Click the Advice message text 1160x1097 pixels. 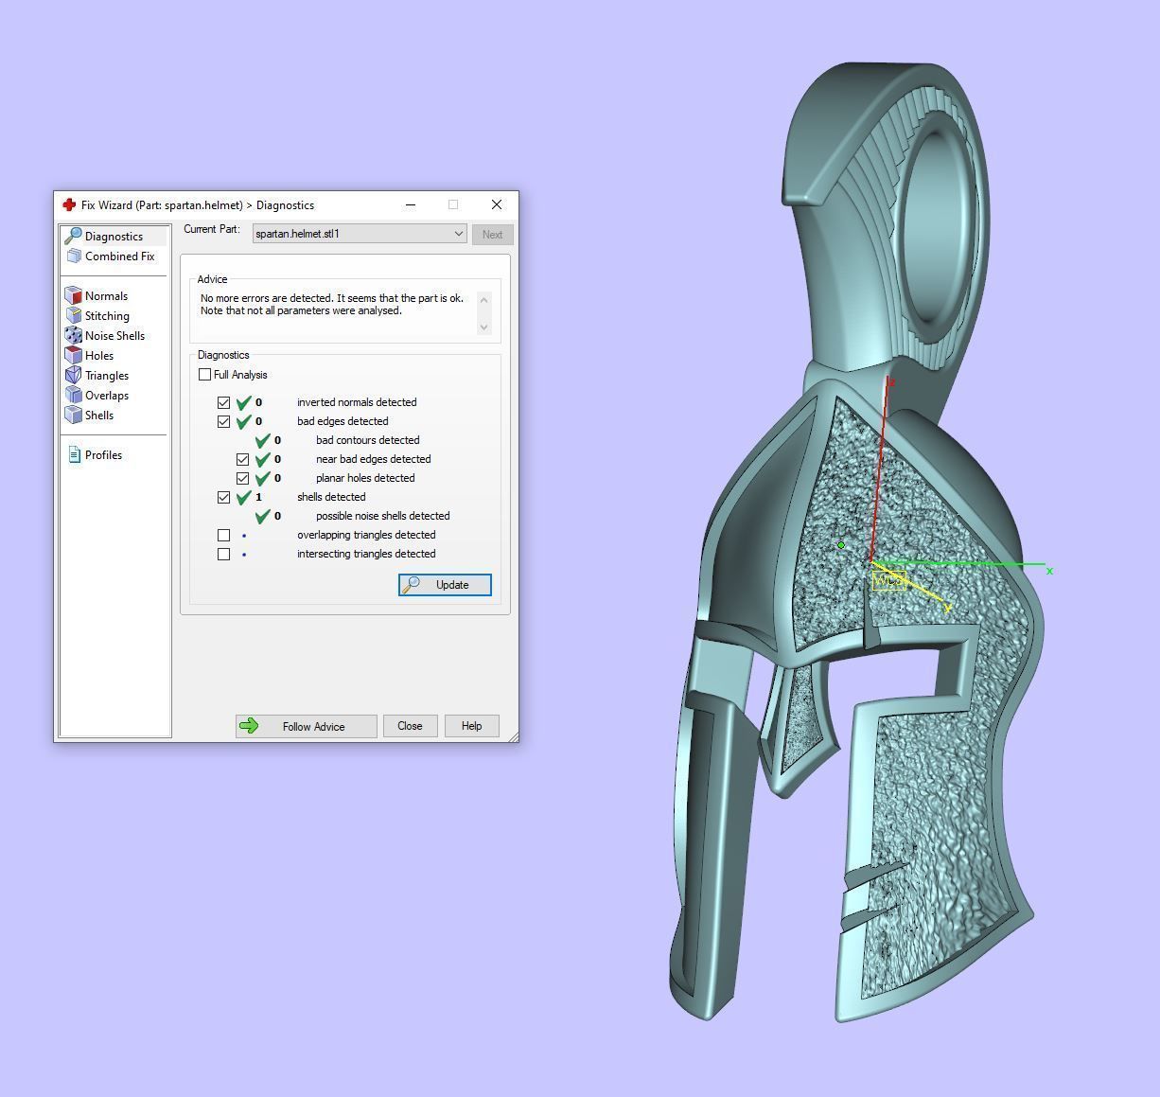coord(332,304)
